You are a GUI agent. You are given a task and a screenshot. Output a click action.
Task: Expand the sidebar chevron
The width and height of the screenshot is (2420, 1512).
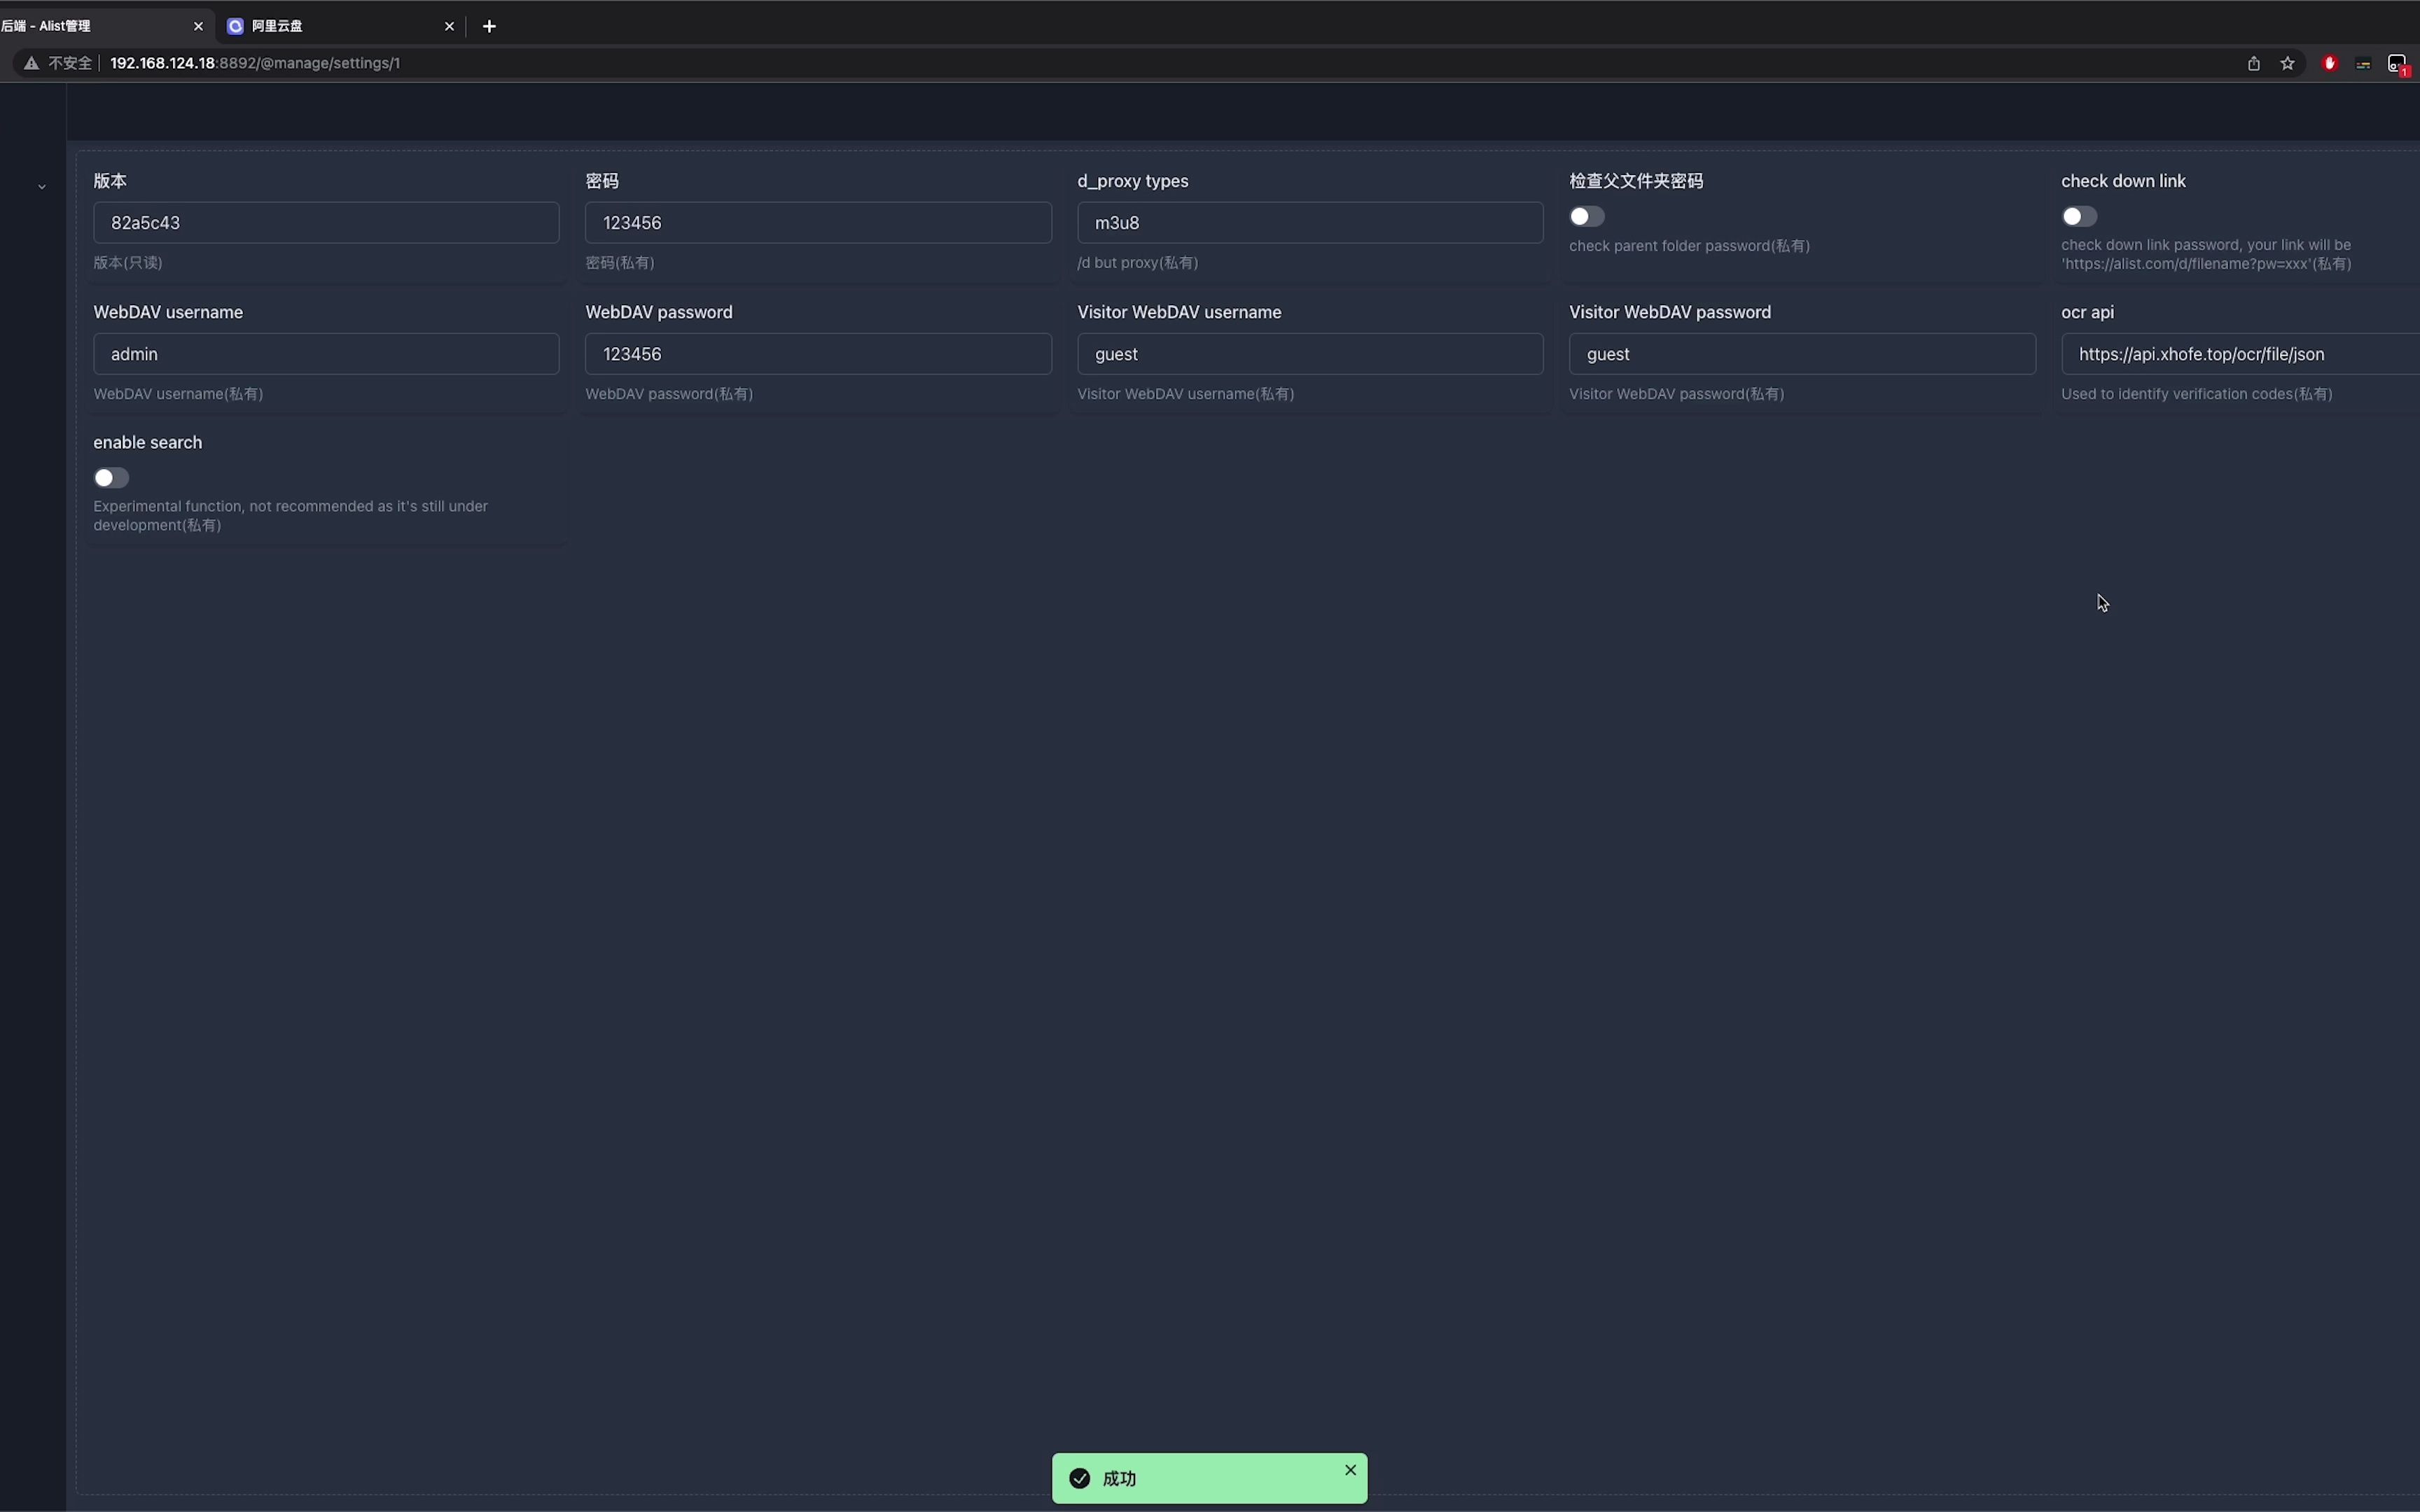(x=42, y=187)
